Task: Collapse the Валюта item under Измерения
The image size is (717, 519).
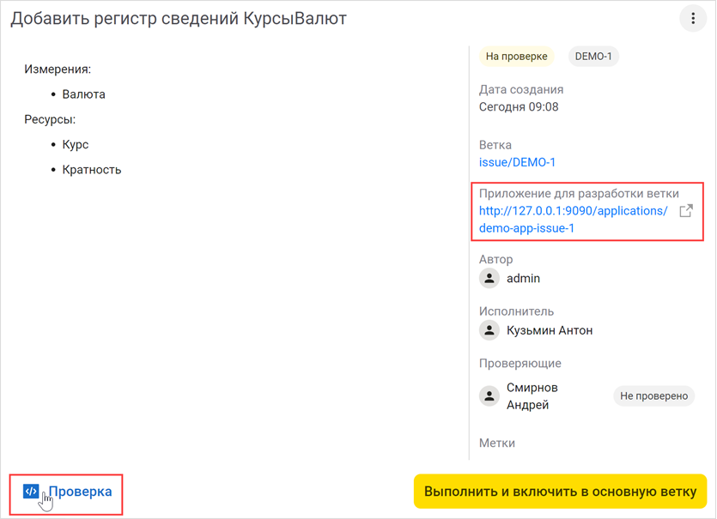Action: (83, 94)
